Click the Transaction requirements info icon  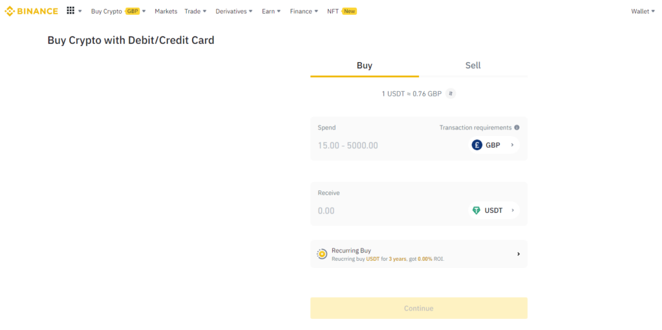click(x=517, y=127)
